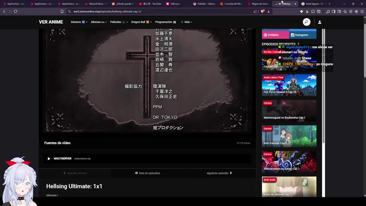
Task: Click the 21718 Vistas counter
Action: [x=243, y=143]
